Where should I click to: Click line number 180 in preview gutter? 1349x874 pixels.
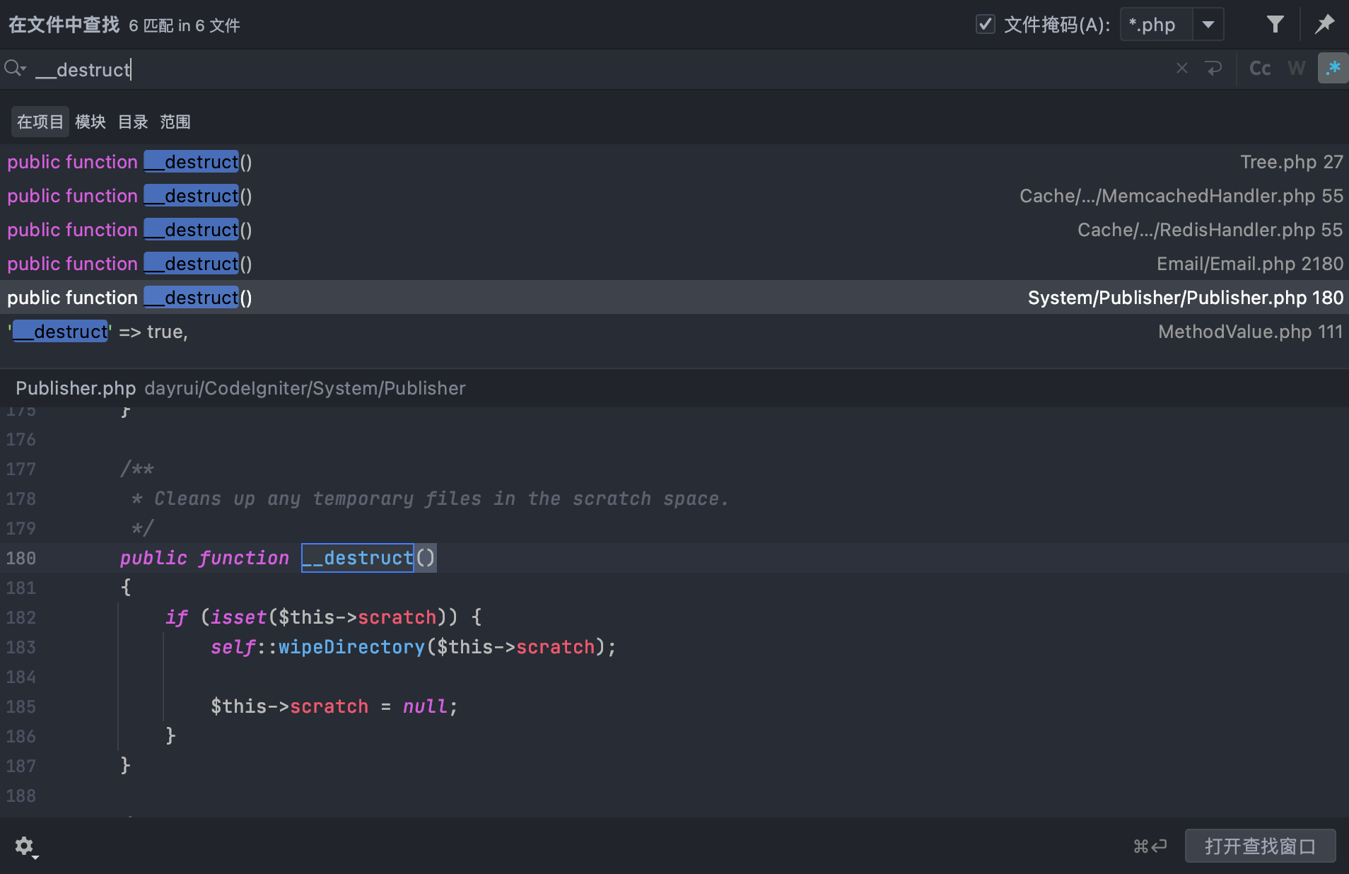click(x=21, y=559)
